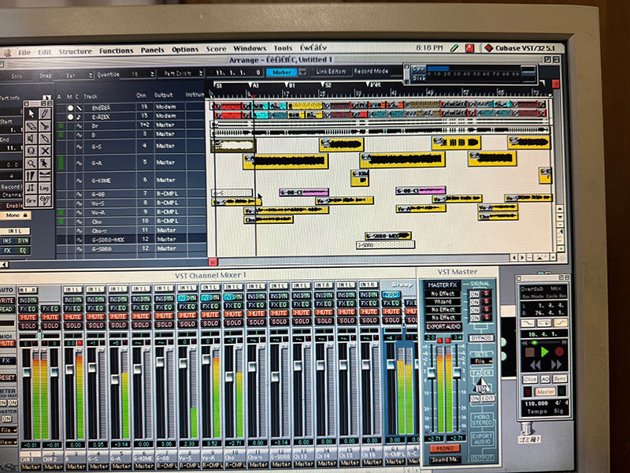Start playback with the green Play button
Viewport: 630px width, 473px height.
pyautogui.click(x=544, y=352)
